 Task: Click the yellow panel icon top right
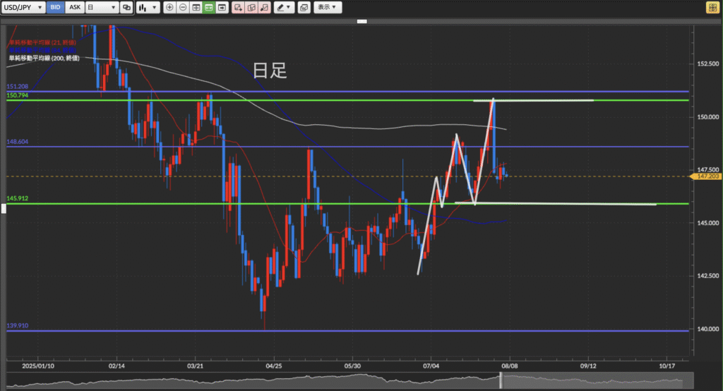[x=712, y=7]
